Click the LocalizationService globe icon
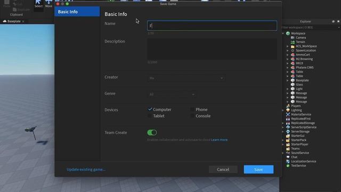 tap(288, 161)
